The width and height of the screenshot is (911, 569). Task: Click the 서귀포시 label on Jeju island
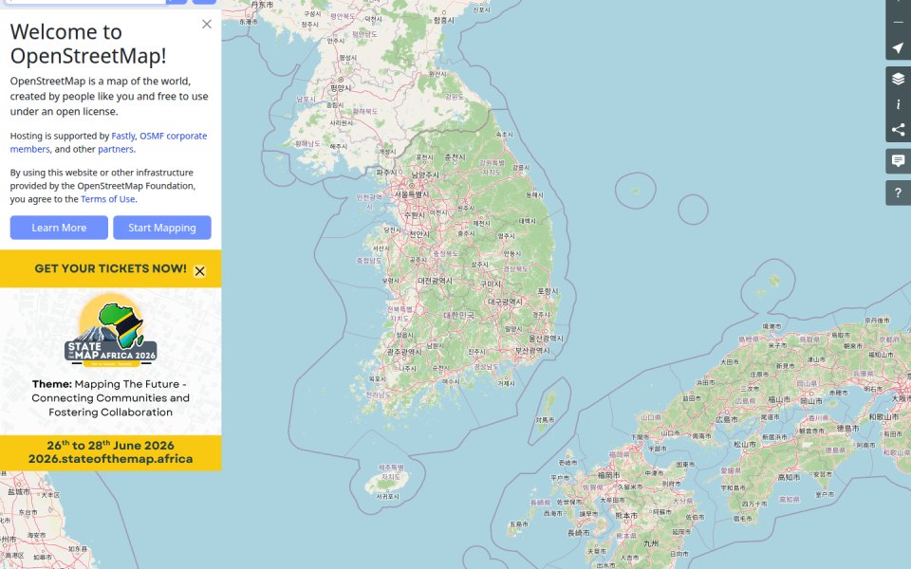[x=387, y=496]
